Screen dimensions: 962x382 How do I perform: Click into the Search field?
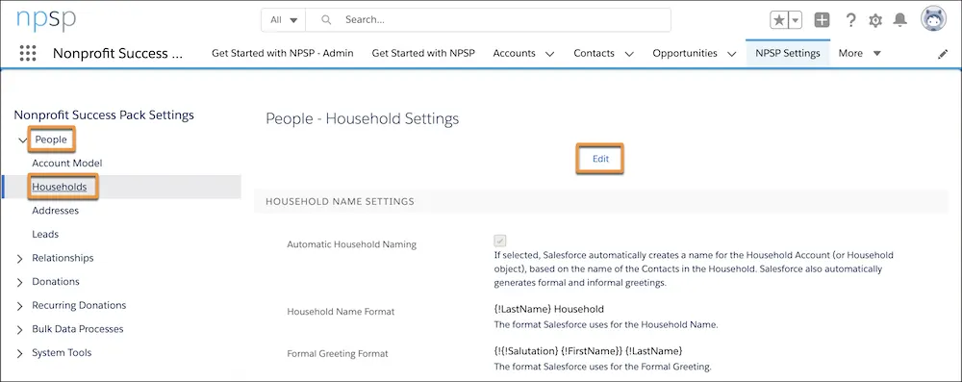pos(489,19)
